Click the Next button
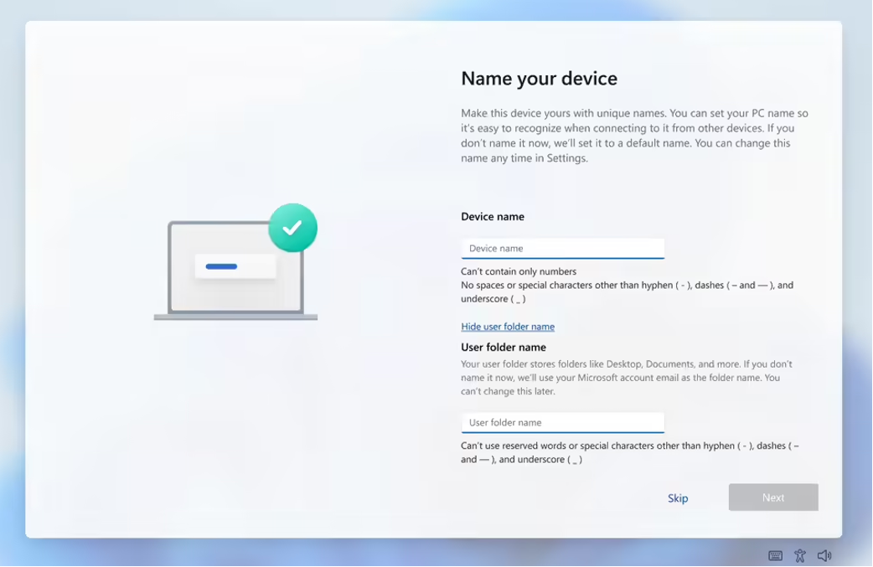Image resolution: width=873 pixels, height=567 pixels. click(773, 497)
